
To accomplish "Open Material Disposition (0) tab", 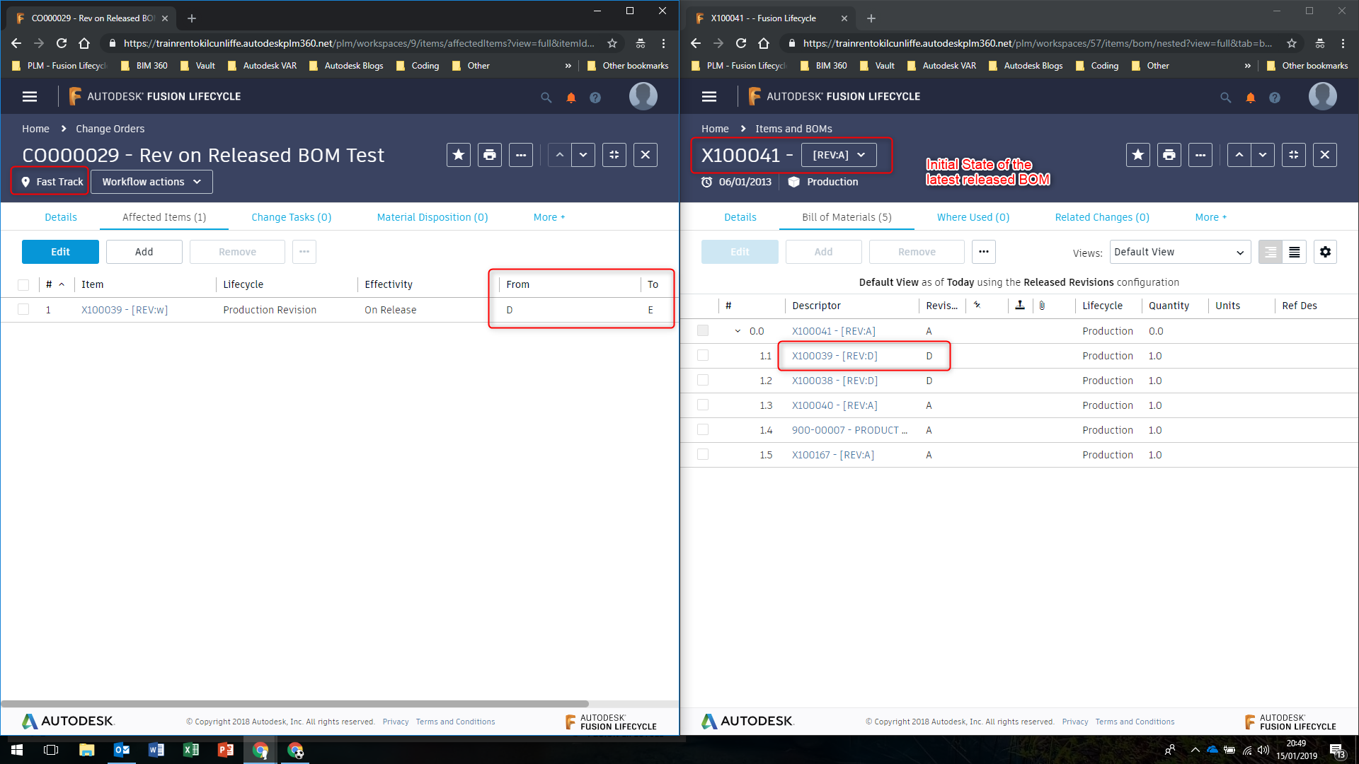I will click(432, 217).
